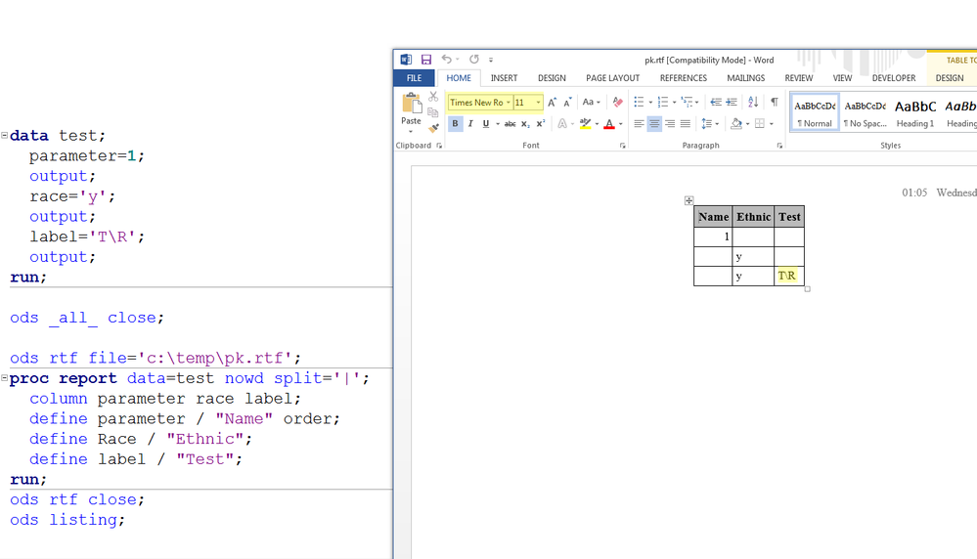977x559 pixels.
Task: Switch to the INSERT ribbon tab
Action: [504, 78]
